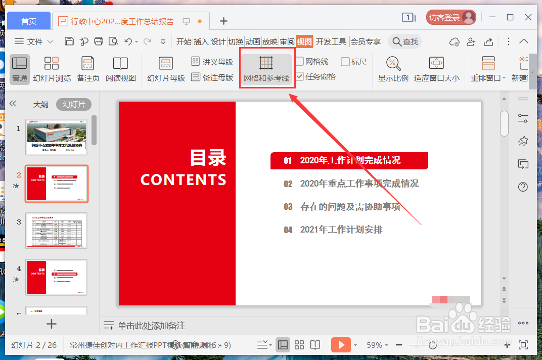Image resolution: width=542 pixels, height=360 pixels.
Task: Open 备注页 notes page view
Action: coord(88,69)
